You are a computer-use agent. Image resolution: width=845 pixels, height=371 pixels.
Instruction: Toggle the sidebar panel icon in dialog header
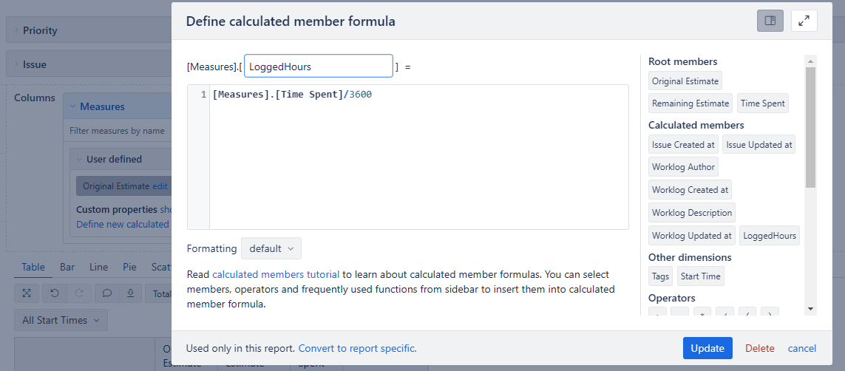coord(770,21)
